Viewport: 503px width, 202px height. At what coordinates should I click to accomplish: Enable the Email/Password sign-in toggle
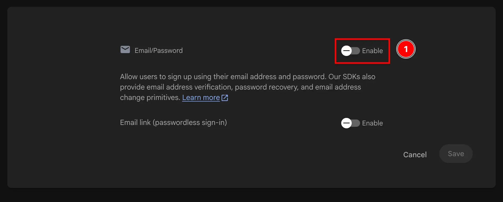click(350, 51)
